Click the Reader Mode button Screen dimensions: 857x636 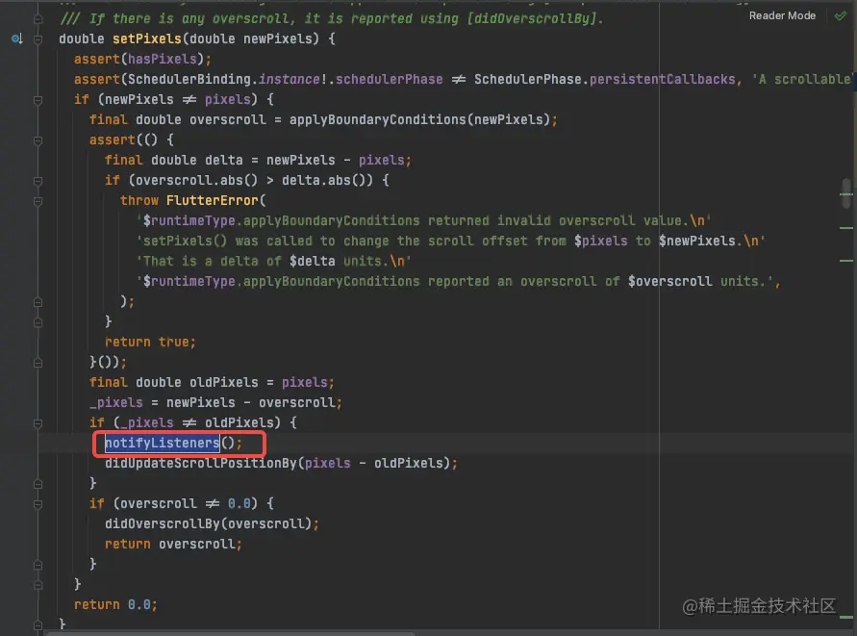click(782, 15)
